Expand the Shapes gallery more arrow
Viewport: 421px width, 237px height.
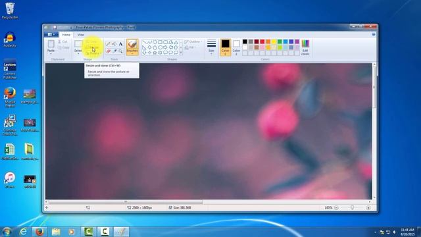pos(181,53)
